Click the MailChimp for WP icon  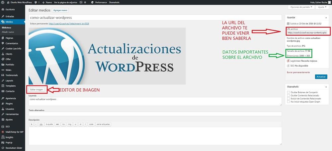click(3, 132)
